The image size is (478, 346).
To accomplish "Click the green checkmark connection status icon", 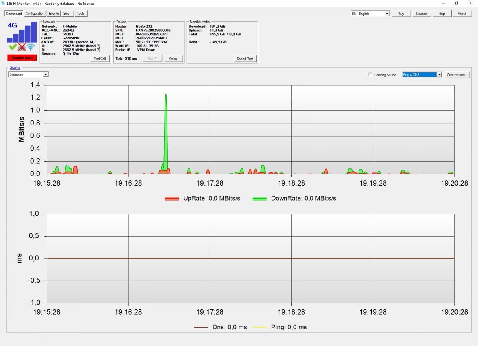I will coord(13,47).
